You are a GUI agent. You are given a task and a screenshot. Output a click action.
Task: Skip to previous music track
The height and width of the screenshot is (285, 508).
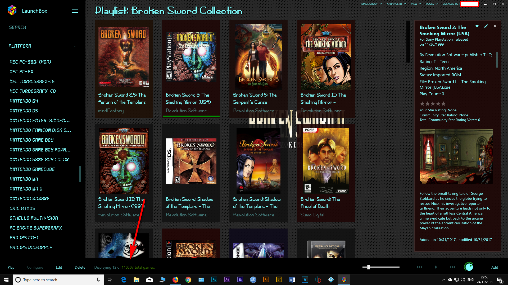point(420,267)
